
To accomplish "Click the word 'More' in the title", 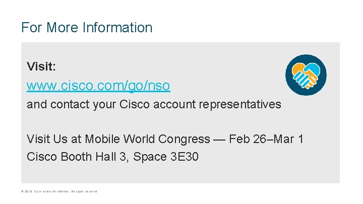I will pos(63,27).
